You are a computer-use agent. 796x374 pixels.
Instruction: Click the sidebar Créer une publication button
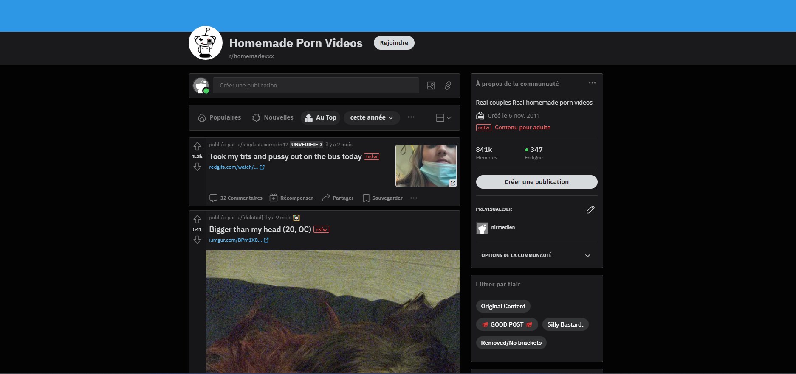point(536,182)
